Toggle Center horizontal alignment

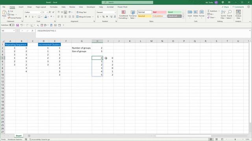click(62, 16)
